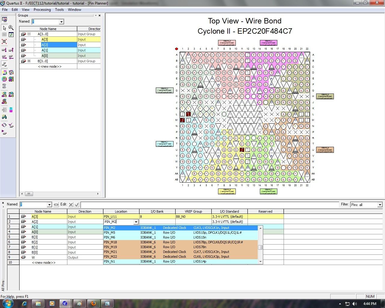Select the selection arrow tool in the toolbar
Image resolution: width=385 pixels, height=308 pixels.
[4, 28]
